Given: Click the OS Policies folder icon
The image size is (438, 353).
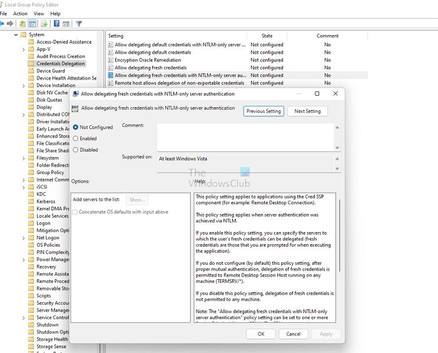Looking at the screenshot, I should (x=31, y=245).
